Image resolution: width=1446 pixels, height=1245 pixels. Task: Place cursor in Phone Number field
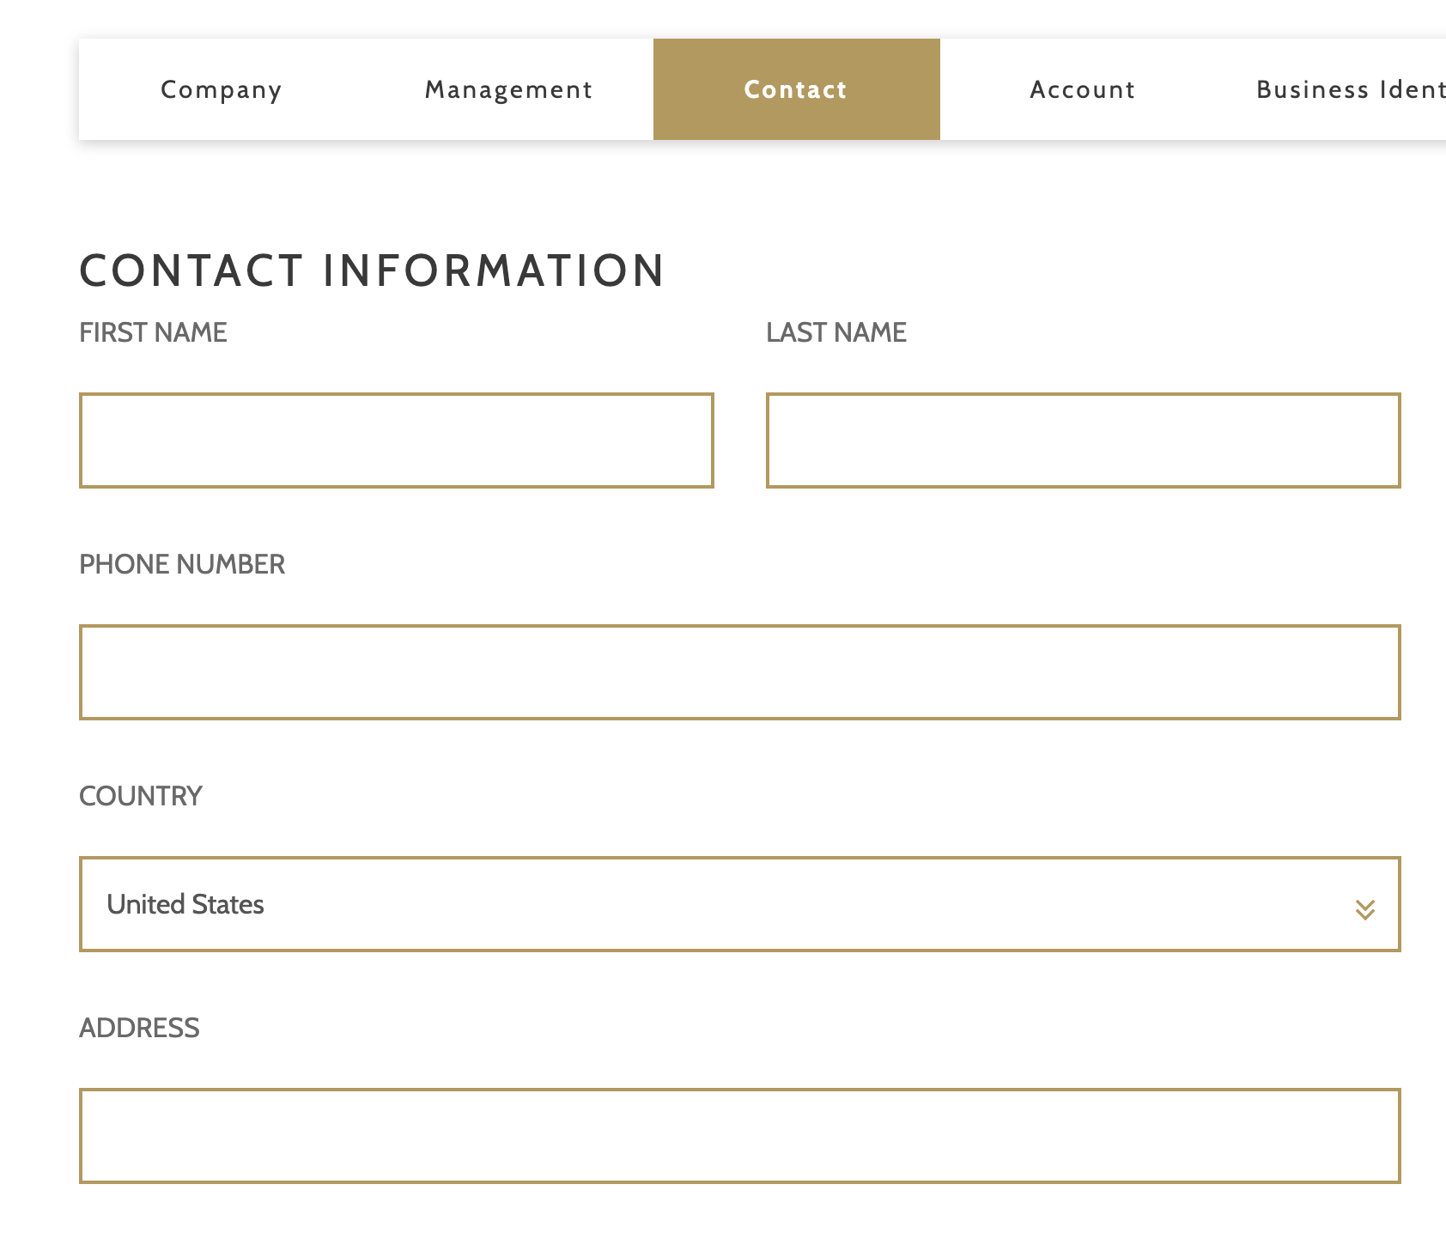pos(739,672)
